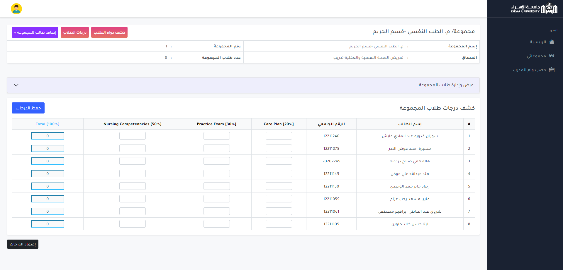Click the درجات الطلاب button
This screenshot has height=270, width=563.
pos(75,32)
